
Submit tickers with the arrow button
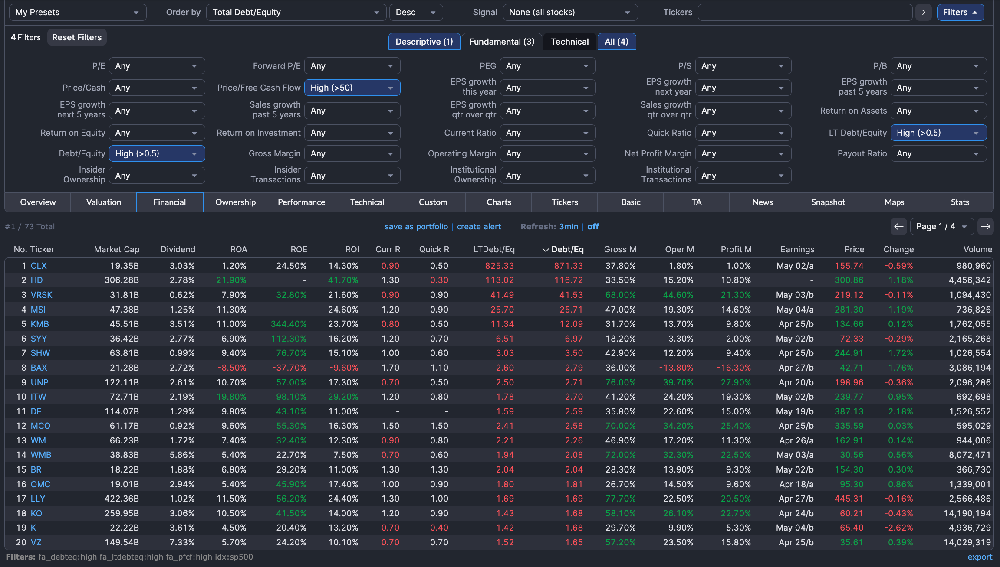click(924, 12)
